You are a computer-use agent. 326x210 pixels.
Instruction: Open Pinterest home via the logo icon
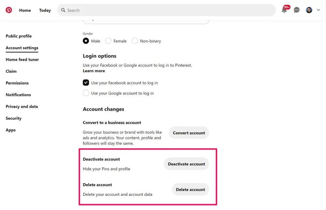pyautogui.click(x=8, y=10)
